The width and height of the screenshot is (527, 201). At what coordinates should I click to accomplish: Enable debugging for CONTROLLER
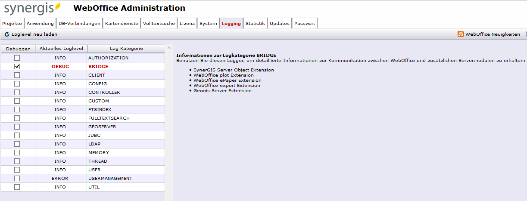pos(17,92)
